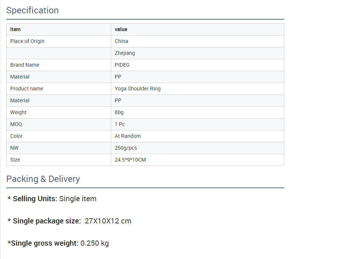Click the Specification section heading
The image size is (338, 259).
click(x=33, y=10)
